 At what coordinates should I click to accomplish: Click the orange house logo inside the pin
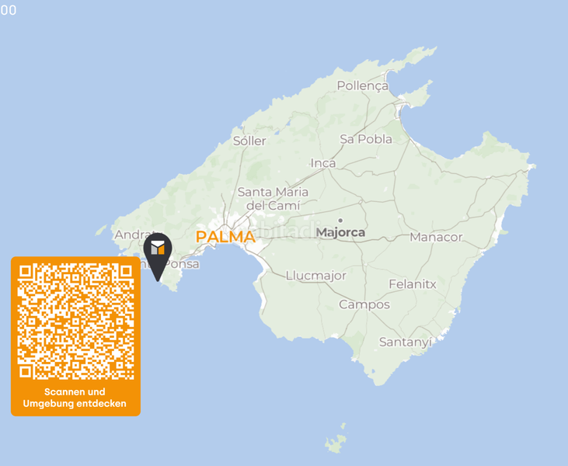coord(158,248)
